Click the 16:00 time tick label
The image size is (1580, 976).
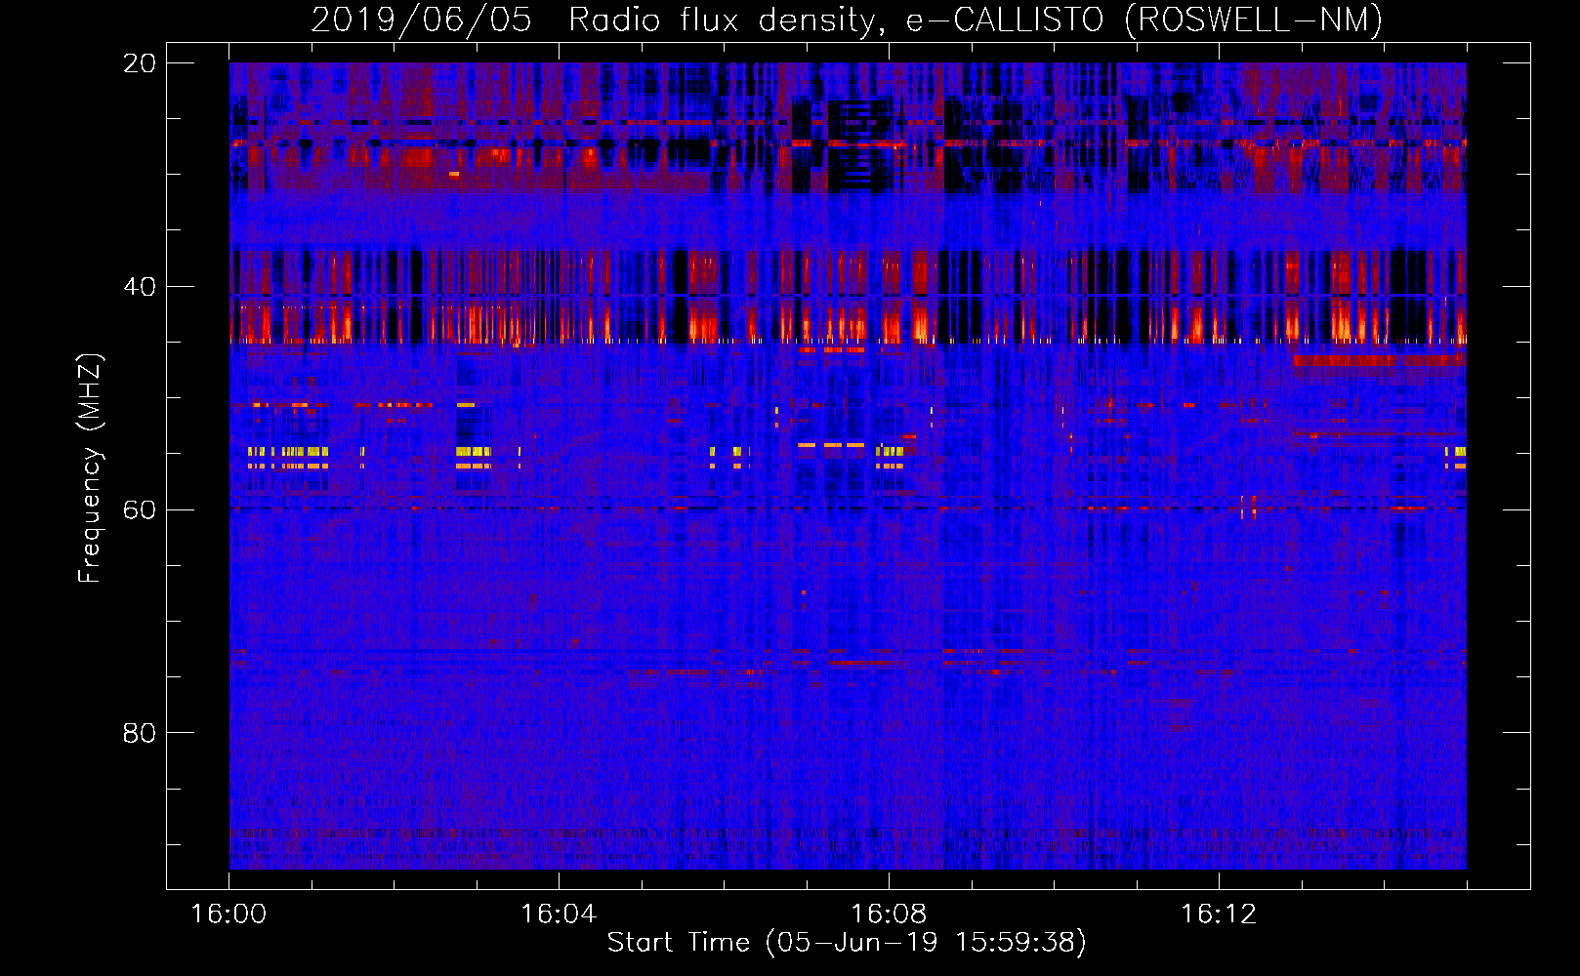click(229, 915)
